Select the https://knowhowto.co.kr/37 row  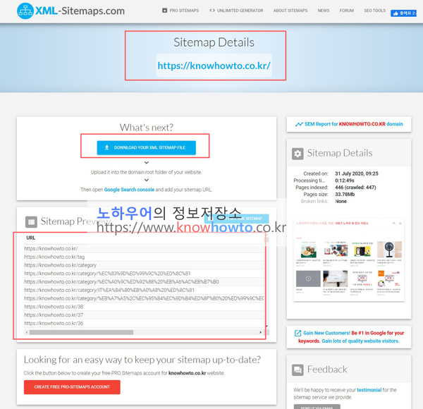[144, 315]
